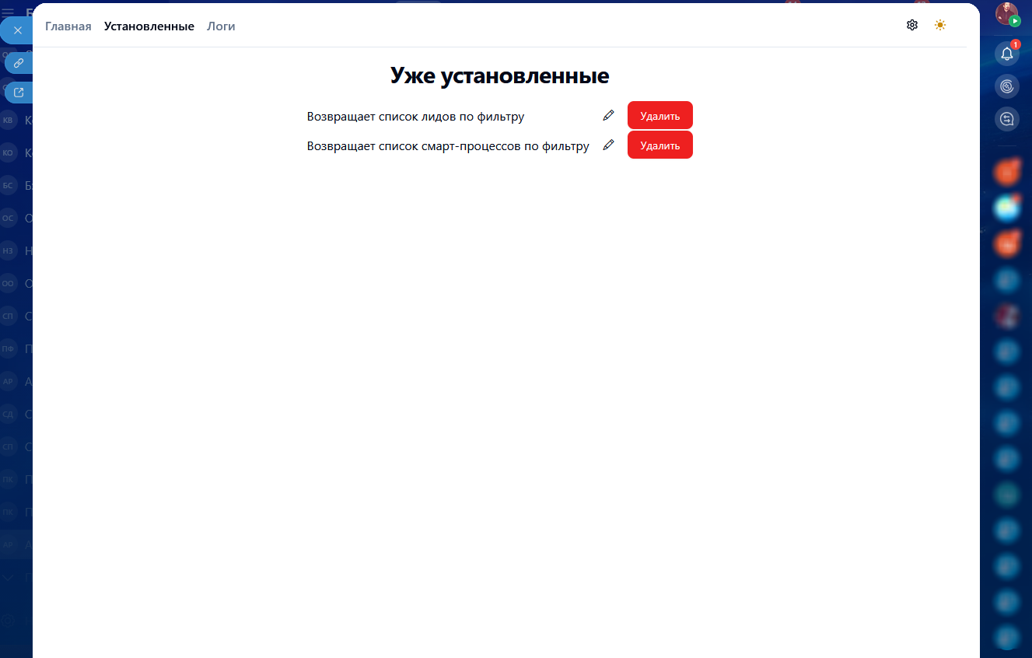
Task: Edit the 'список лидов по фильтру' entry with its pencil
Action: 608,115
